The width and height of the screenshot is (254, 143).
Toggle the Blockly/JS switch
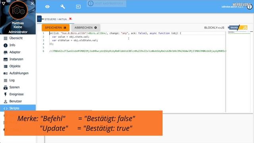pyautogui.click(x=238, y=27)
